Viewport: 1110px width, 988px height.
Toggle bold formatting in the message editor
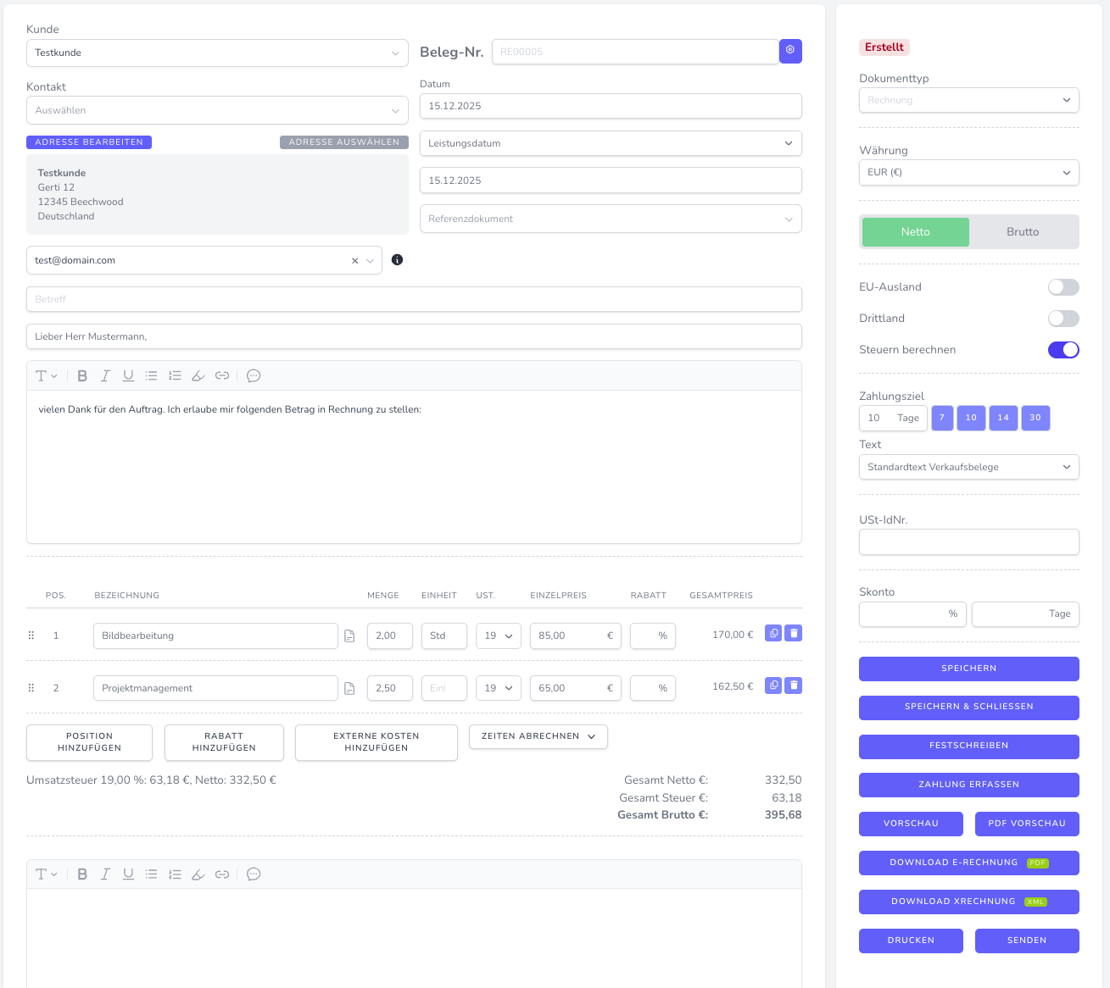[82, 375]
